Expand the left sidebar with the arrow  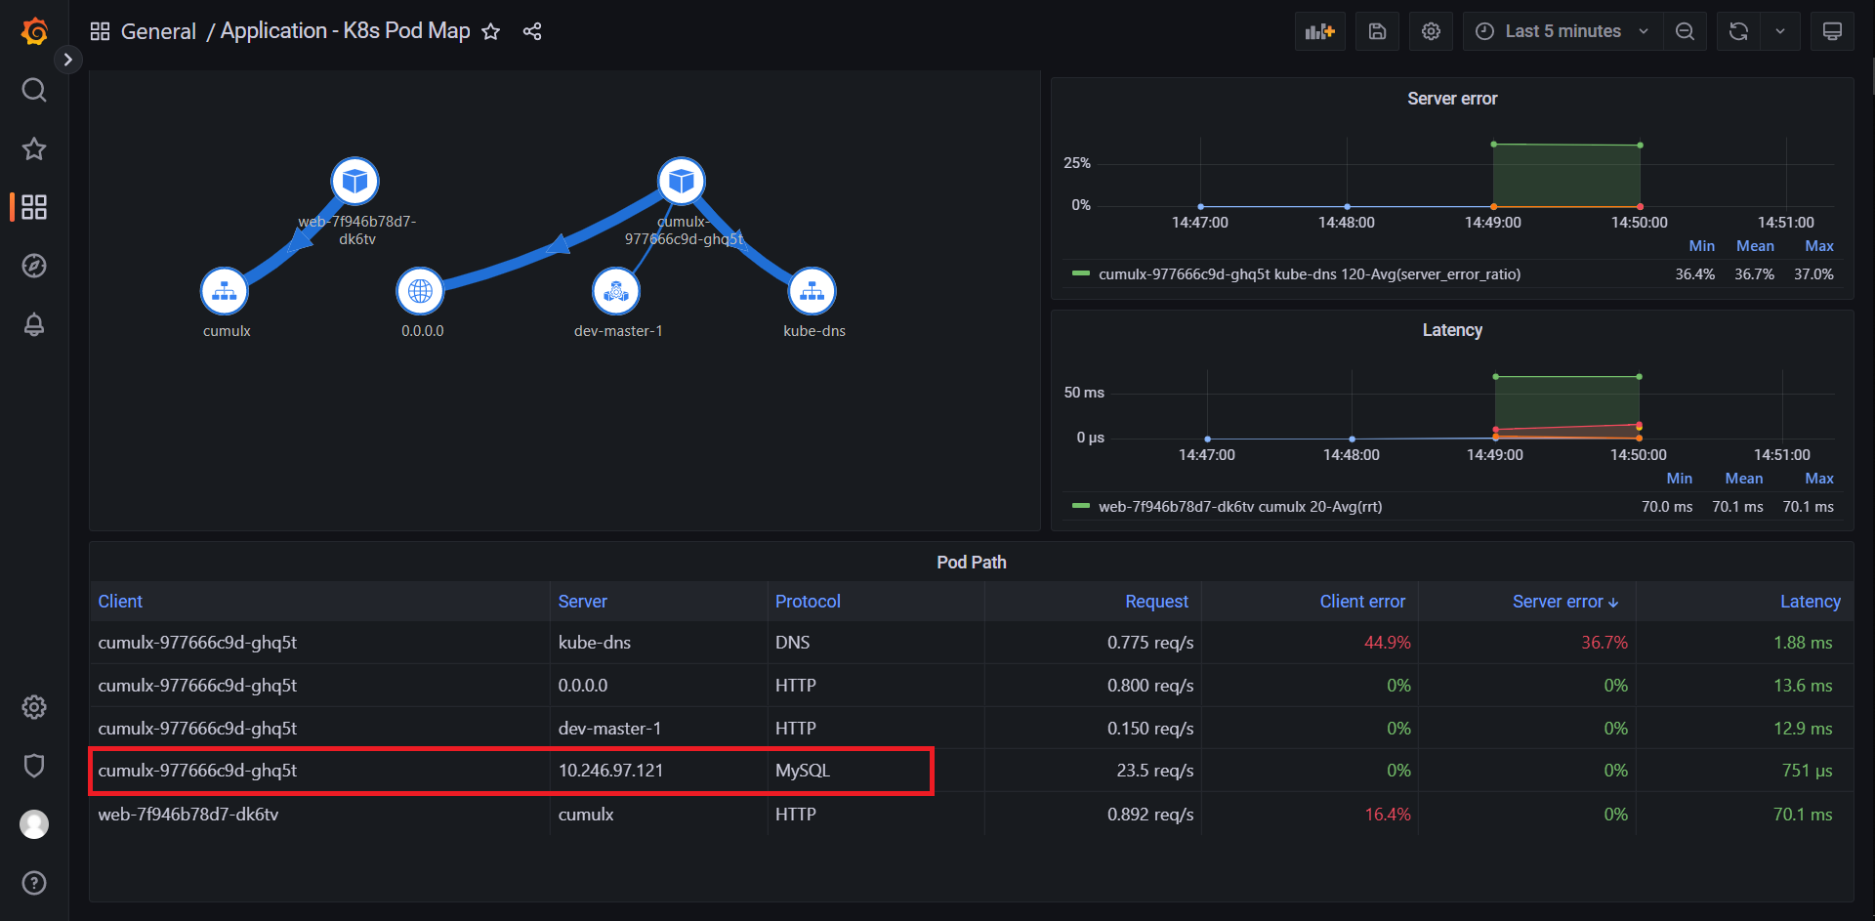click(67, 60)
